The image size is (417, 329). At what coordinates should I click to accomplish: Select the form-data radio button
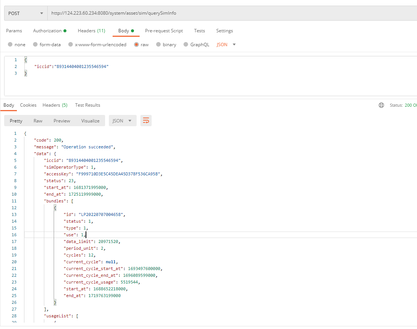tap(35, 44)
